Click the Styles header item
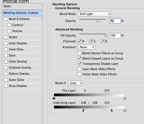The width and height of the screenshot is (144, 124). 22,6
